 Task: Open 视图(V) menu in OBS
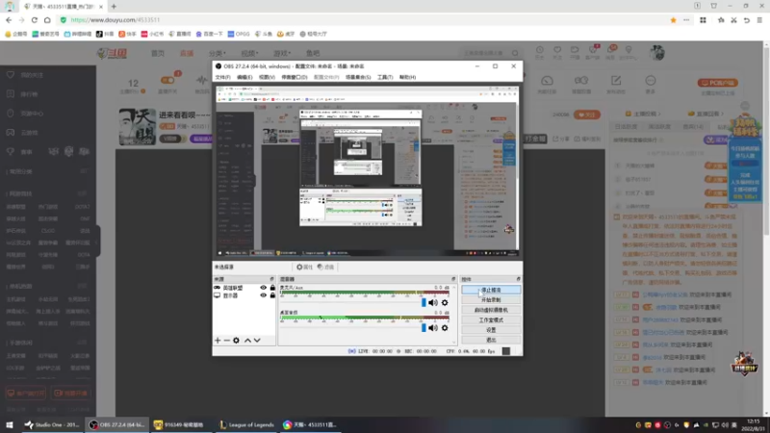(x=267, y=77)
